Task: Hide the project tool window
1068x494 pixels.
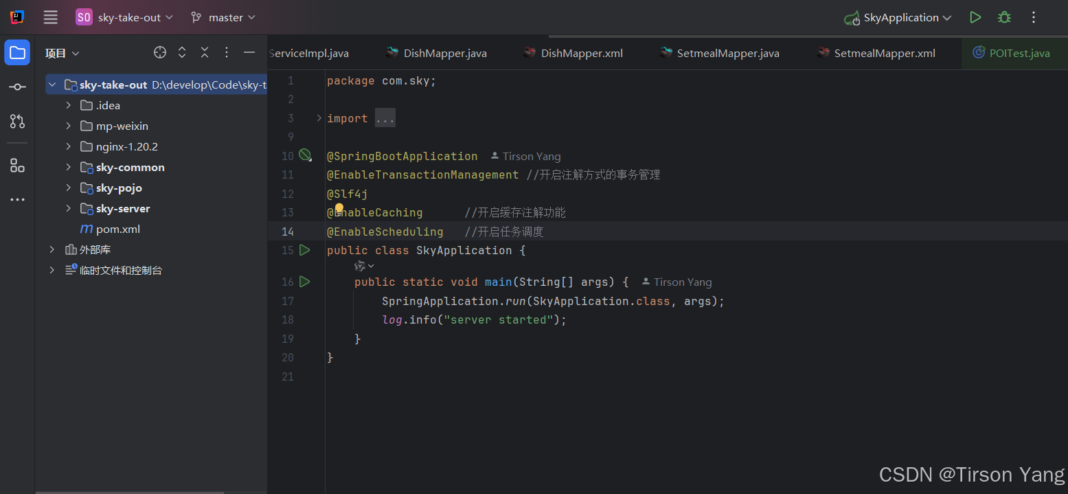Action: tap(249, 52)
